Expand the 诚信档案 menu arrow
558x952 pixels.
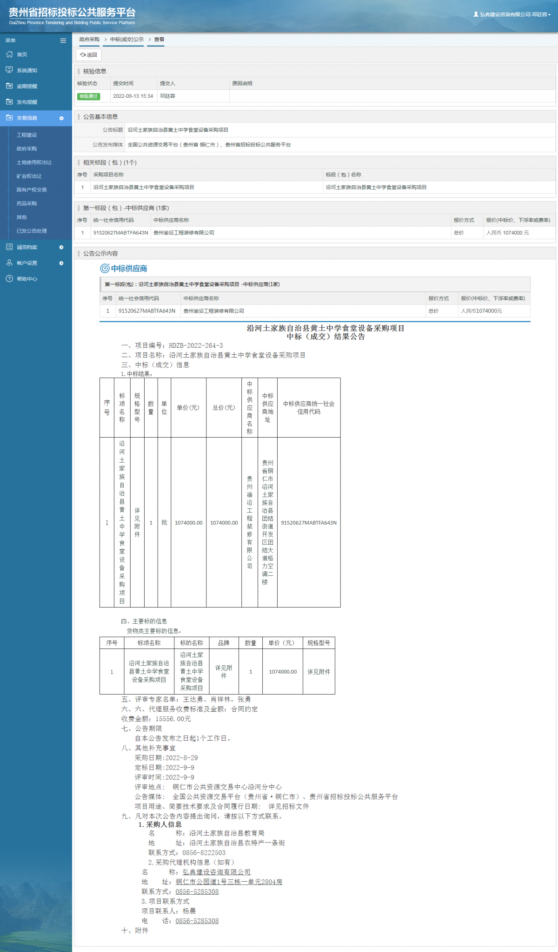[61, 247]
